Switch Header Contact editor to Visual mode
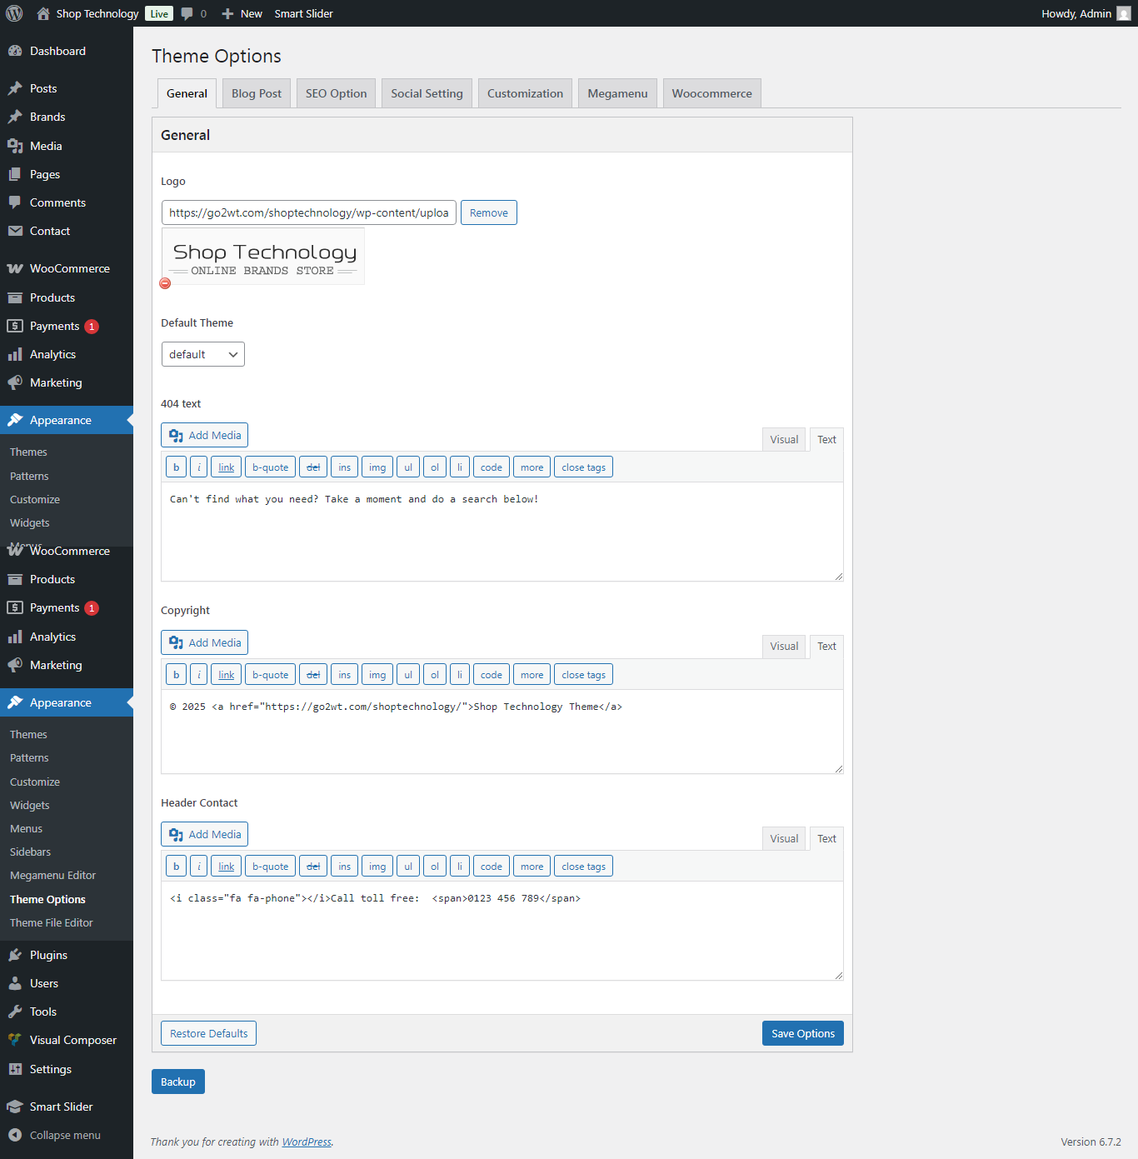1138x1159 pixels. (x=784, y=838)
